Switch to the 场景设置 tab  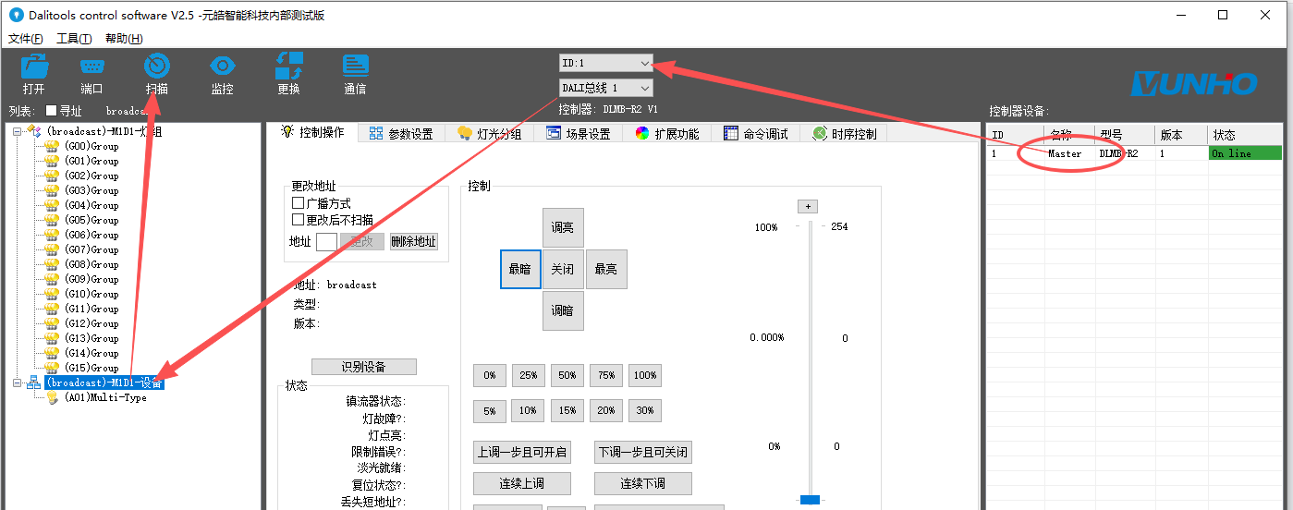(579, 134)
